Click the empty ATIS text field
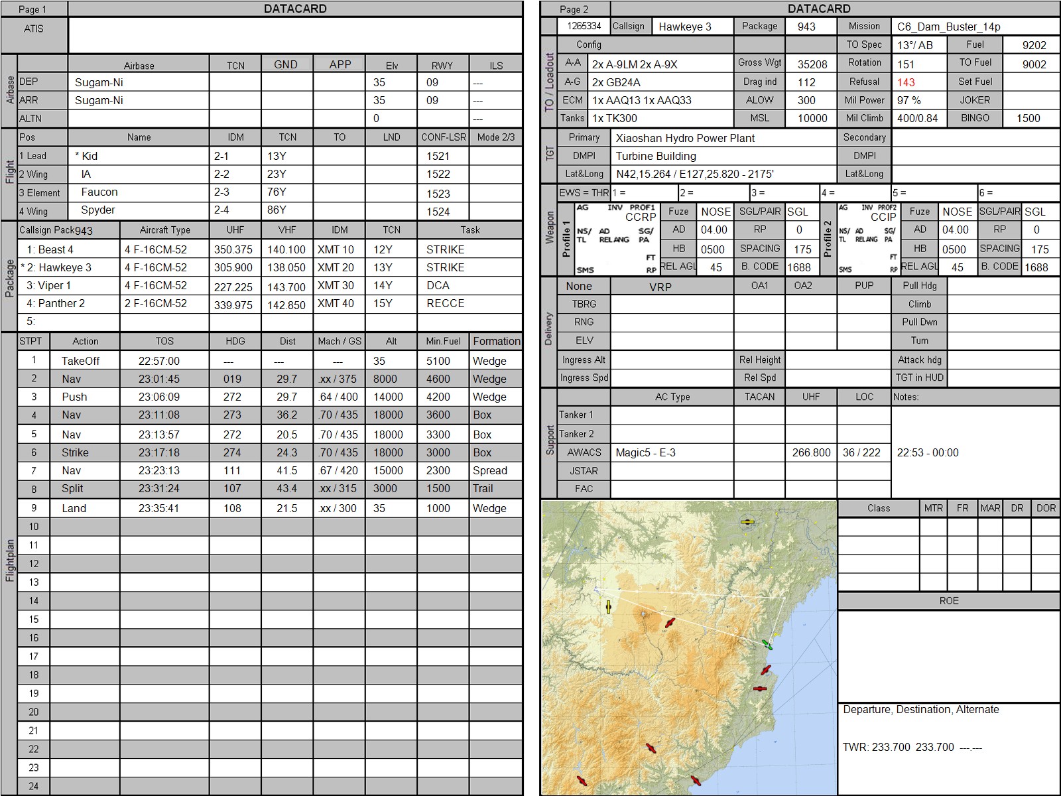 click(x=295, y=35)
